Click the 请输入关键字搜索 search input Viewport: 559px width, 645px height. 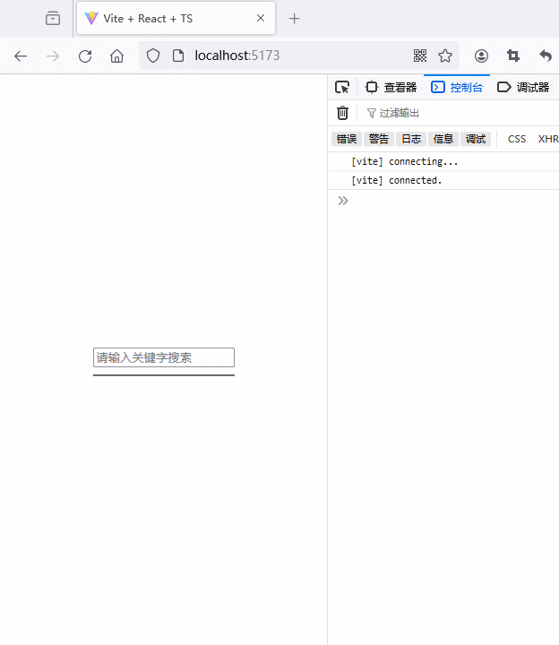[x=164, y=357]
